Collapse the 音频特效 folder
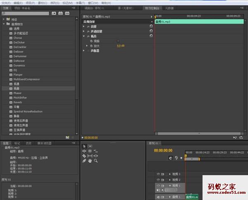248x200 pixels. click(4, 24)
